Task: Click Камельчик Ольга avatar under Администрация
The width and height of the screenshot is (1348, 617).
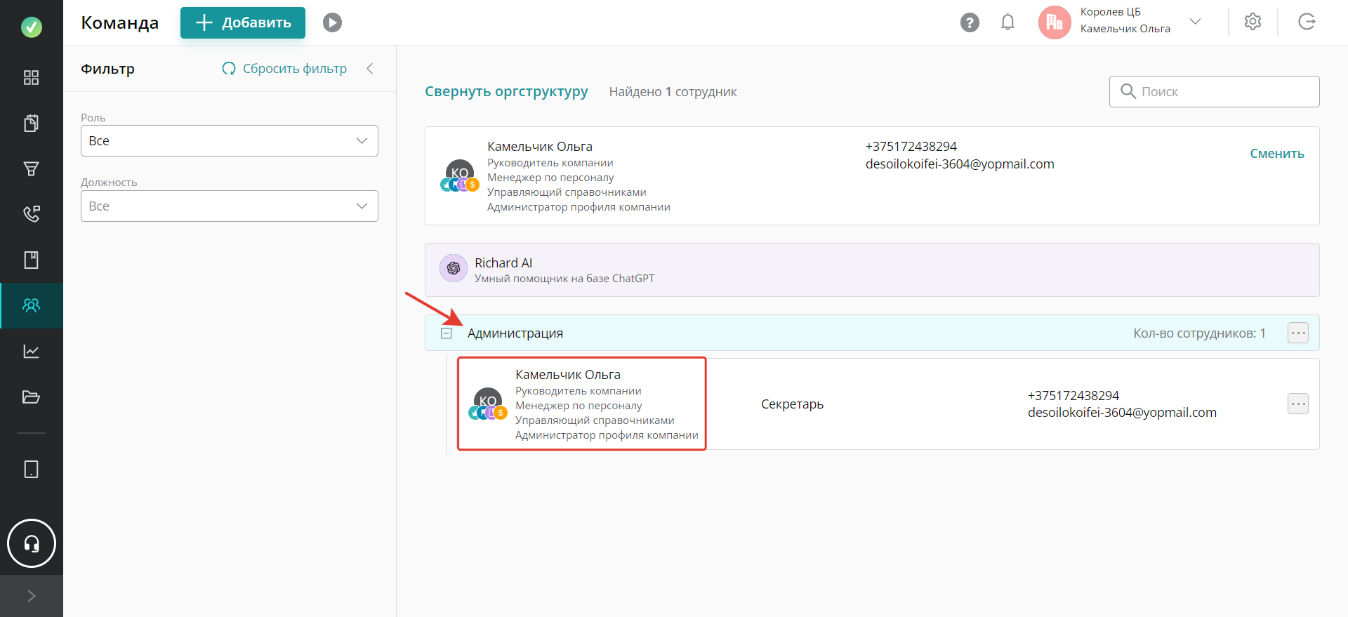Action: pos(488,403)
